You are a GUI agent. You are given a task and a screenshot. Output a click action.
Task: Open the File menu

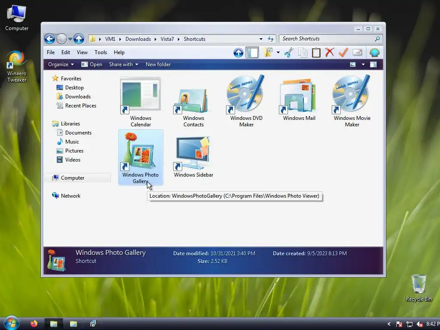pos(51,52)
